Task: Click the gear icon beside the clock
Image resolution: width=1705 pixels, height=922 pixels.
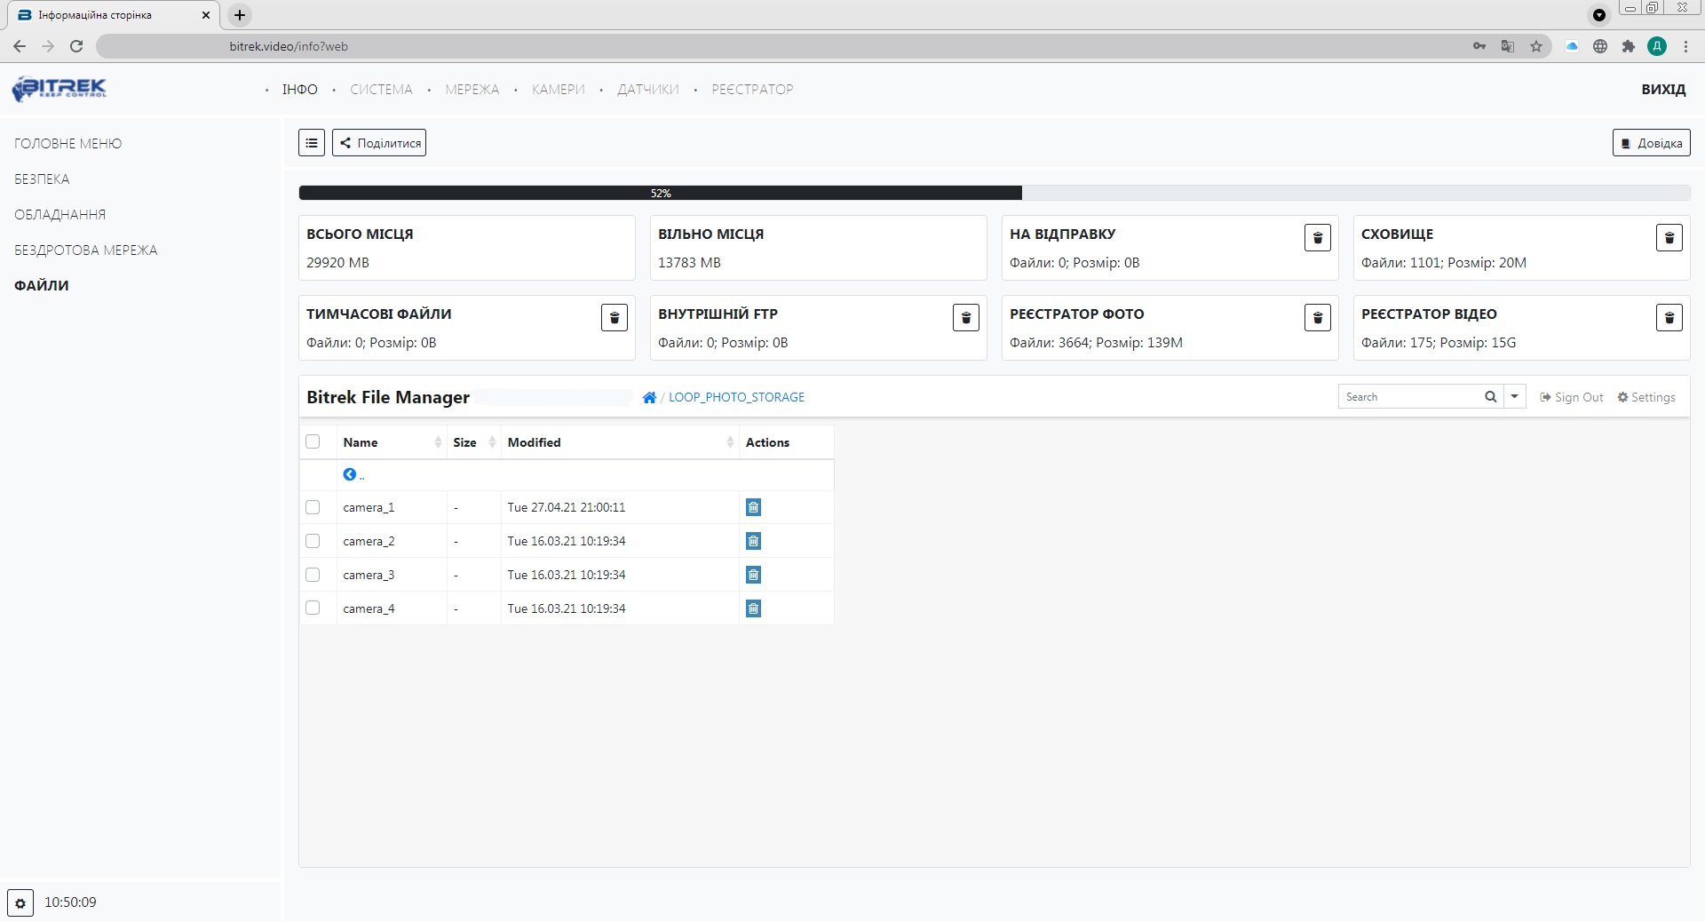Action: tap(20, 902)
